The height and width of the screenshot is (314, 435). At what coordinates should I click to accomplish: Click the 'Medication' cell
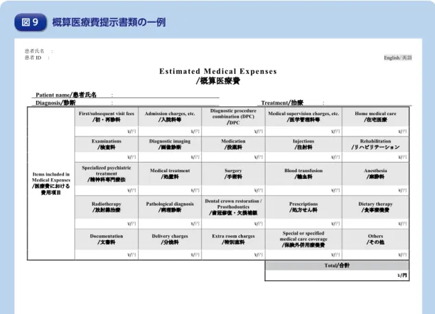(233, 144)
